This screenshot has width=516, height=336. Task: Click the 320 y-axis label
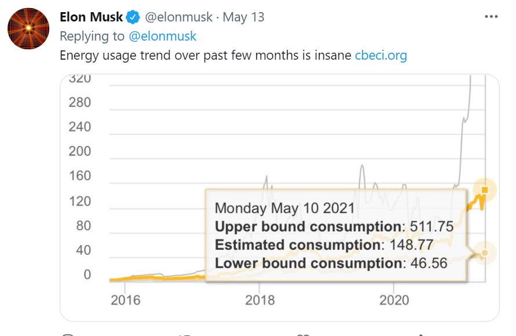[x=79, y=79]
